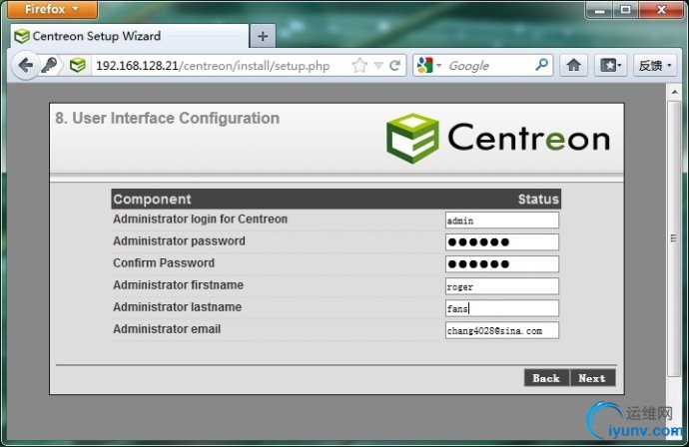Click 'Administrator login for Centreon' label
The height and width of the screenshot is (447, 689).
point(201,220)
